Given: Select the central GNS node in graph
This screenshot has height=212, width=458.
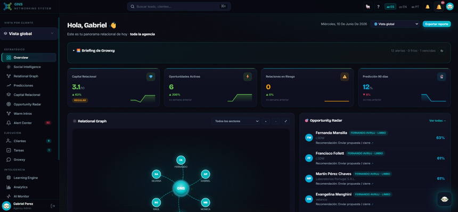Looking at the screenshot, I should coord(181,189).
